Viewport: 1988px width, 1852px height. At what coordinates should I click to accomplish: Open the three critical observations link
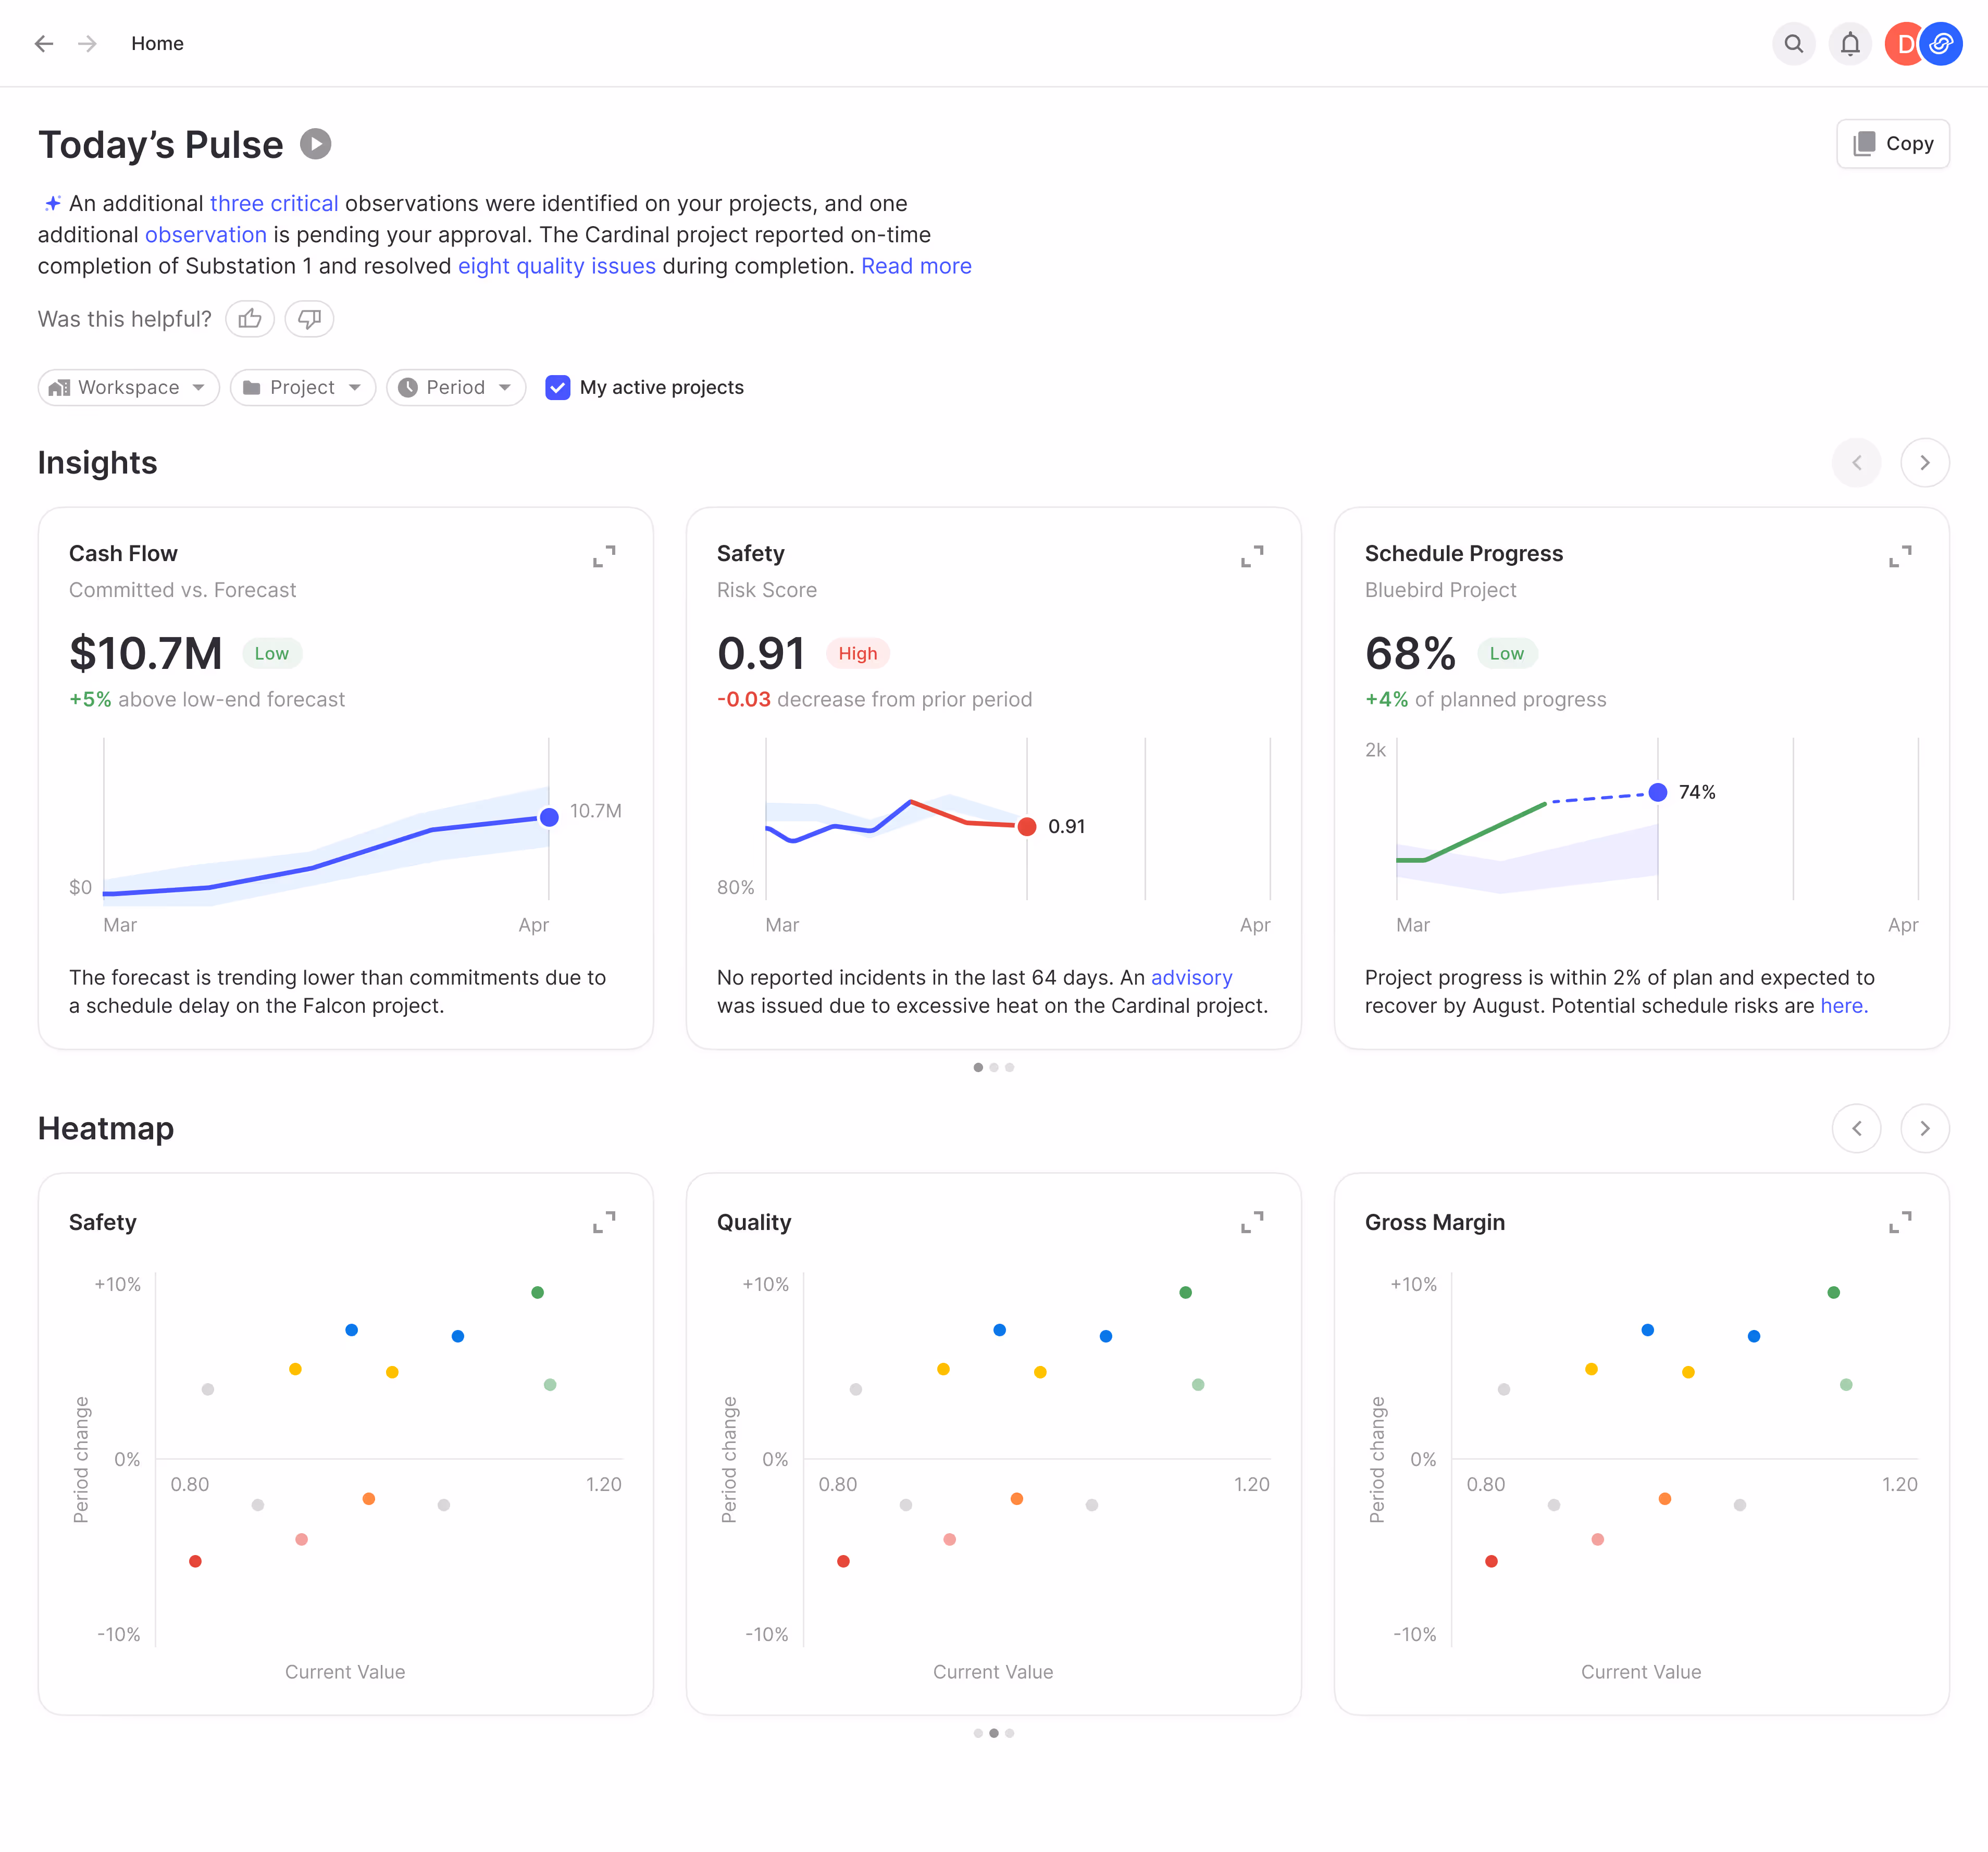274,203
